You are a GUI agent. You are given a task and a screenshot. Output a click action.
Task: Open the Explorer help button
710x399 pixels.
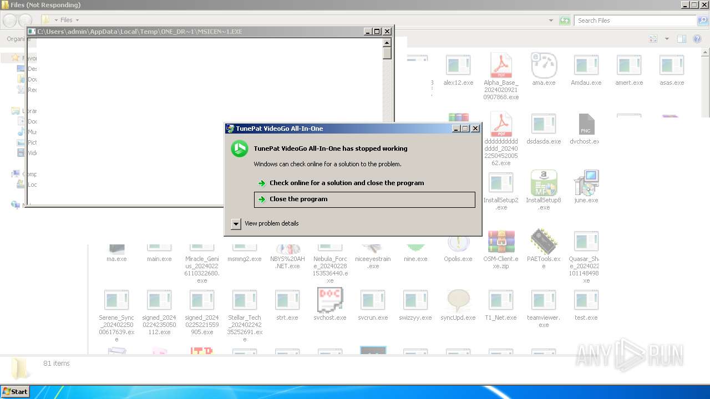(698, 39)
